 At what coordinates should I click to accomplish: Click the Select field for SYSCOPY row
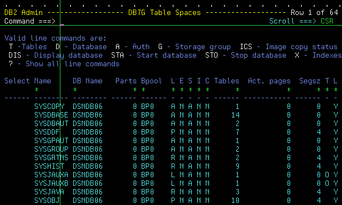[x=17, y=107]
